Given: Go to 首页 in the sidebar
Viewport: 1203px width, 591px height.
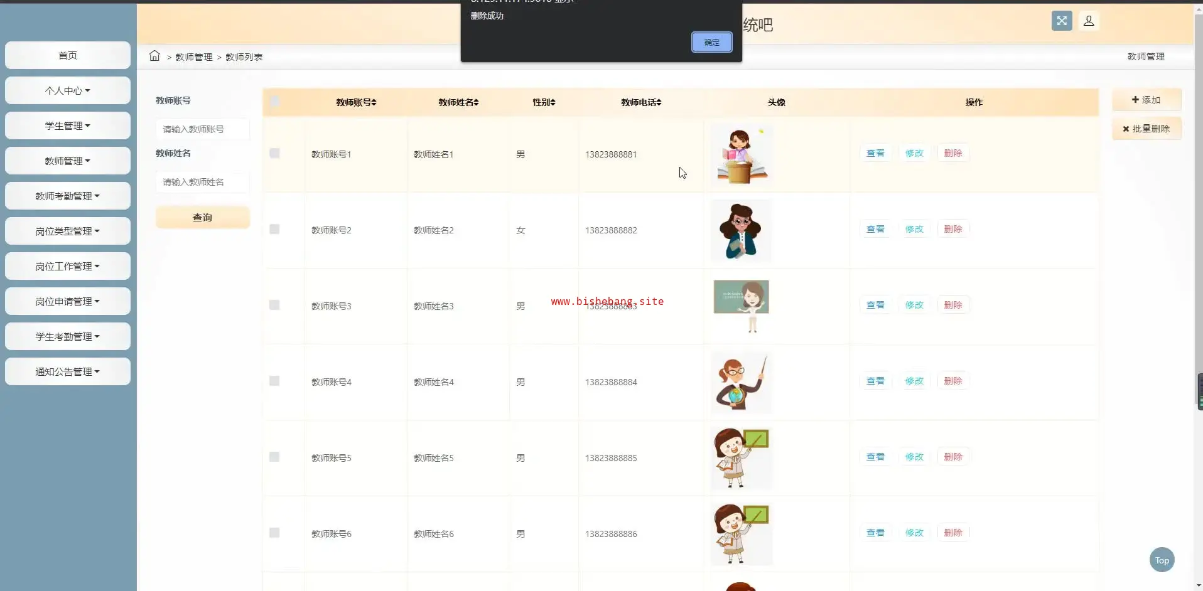Looking at the screenshot, I should pos(68,55).
